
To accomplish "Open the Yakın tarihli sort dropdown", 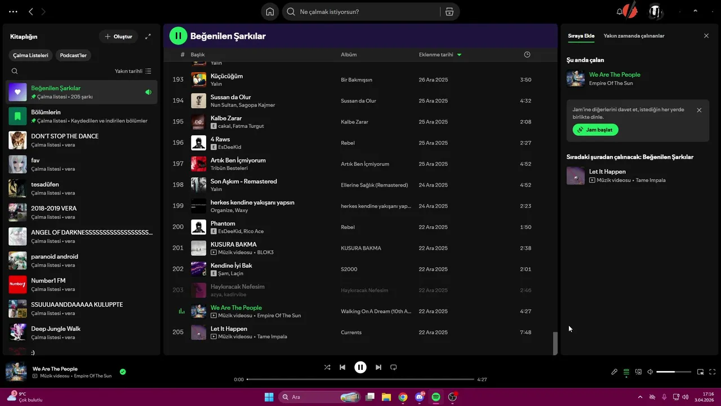I will pyautogui.click(x=133, y=71).
